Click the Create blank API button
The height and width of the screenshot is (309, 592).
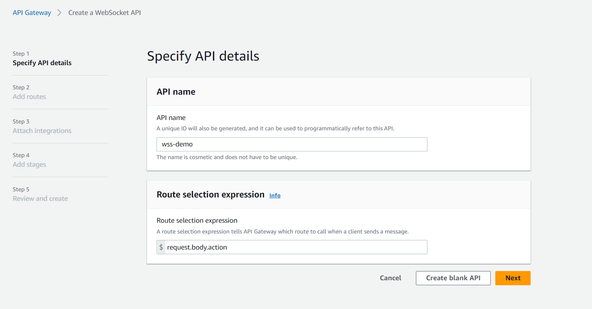pos(453,278)
